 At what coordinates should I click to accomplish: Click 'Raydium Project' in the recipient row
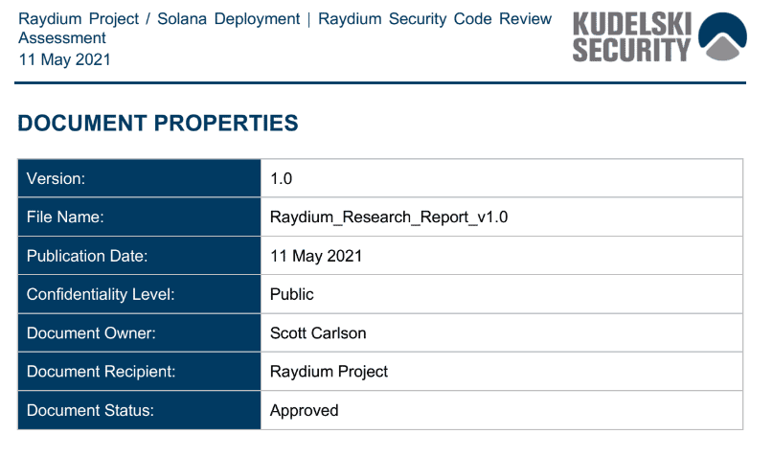coord(329,372)
